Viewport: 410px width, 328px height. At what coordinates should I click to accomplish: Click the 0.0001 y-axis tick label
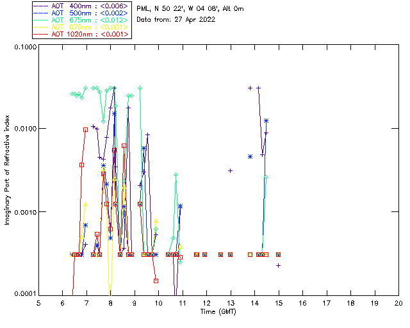25,294
